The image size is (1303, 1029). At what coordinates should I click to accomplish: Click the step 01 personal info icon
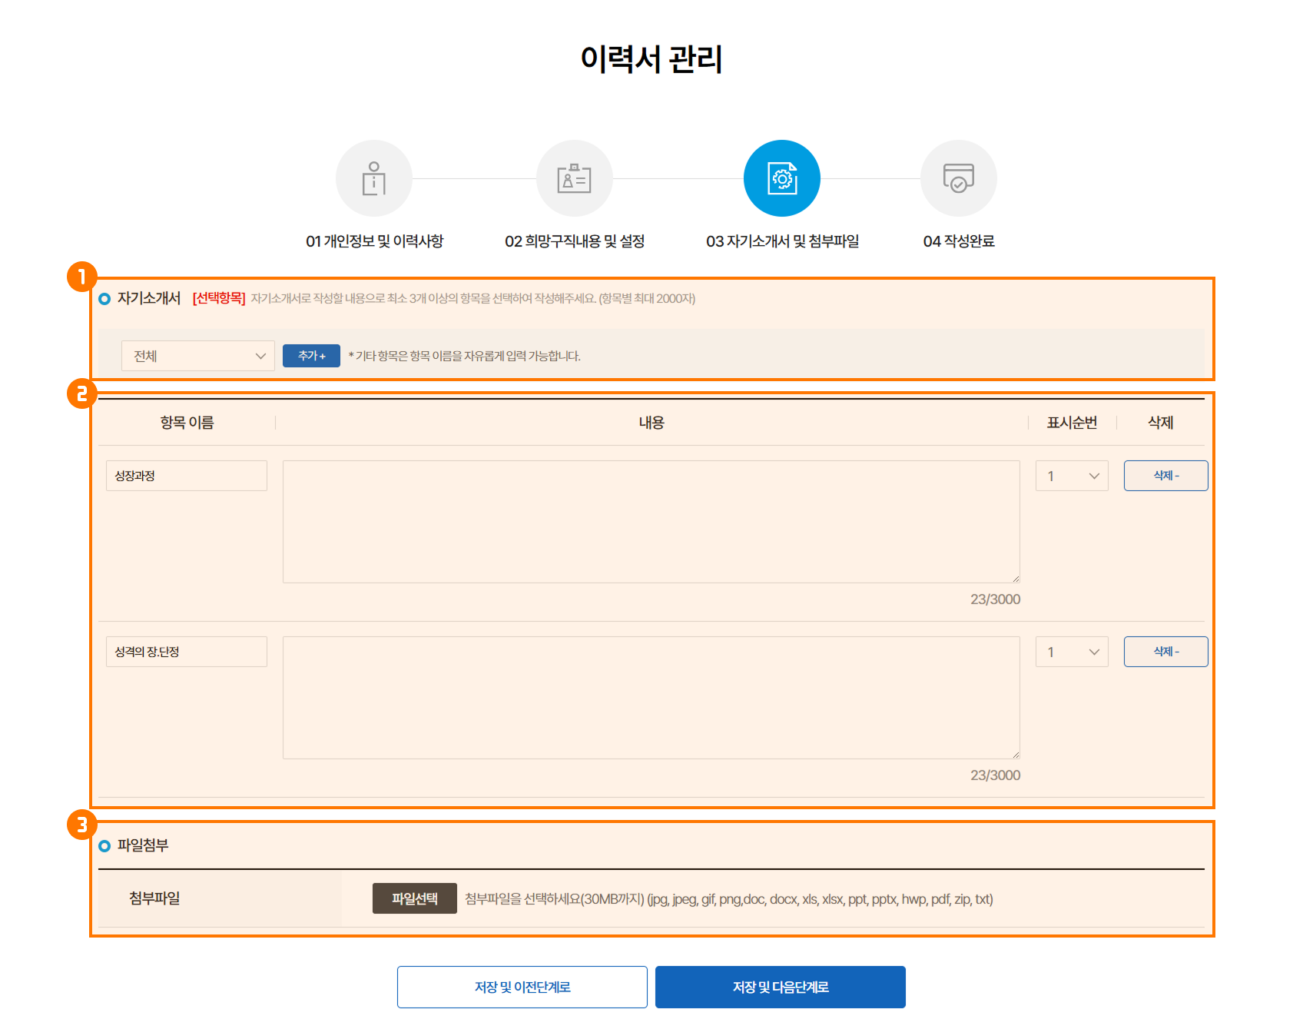click(x=374, y=178)
